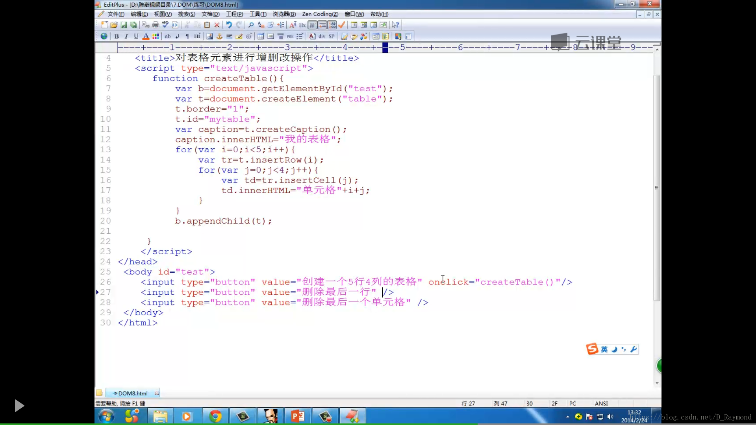Insert non-breaking space with nb icon
756x425 pixels.
coord(168,36)
